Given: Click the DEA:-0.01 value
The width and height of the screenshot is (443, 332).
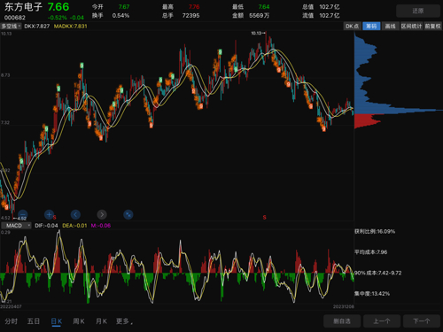Looking at the screenshot, I should point(74,226).
